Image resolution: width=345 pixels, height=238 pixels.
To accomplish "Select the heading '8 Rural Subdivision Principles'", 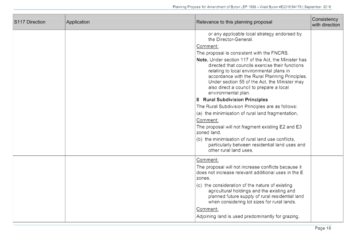I will (232, 100).
